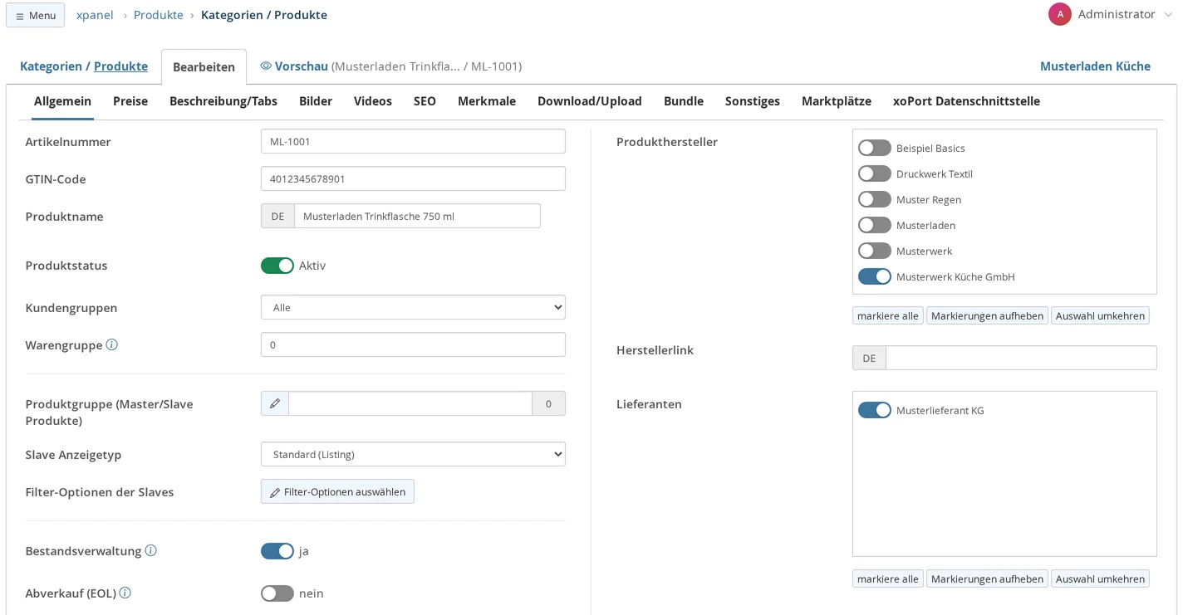Open the Beschreibung/Tabs tab
The width and height of the screenshot is (1183, 615).
223,101
